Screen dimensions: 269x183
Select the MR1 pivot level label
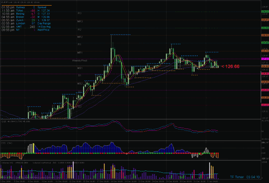[x=80, y=53]
